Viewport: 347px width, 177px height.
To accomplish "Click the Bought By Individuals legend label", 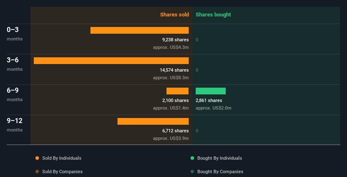I will pyautogui.click(x=219, y=158).
